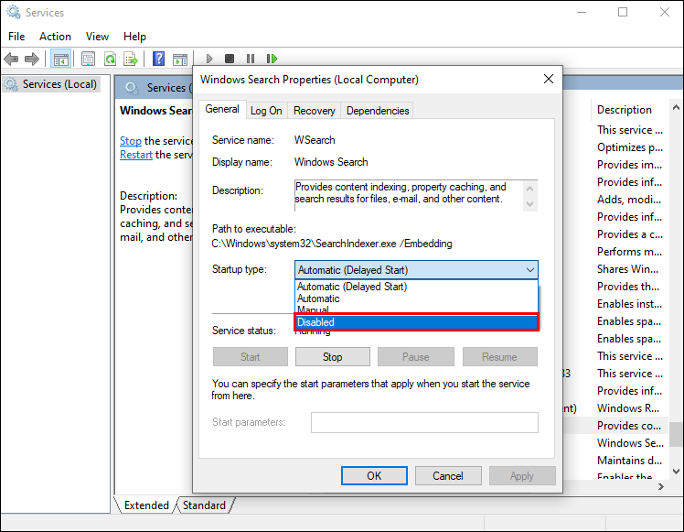
Task: Open the Properties toolbar icon
Action: [88, 59]
